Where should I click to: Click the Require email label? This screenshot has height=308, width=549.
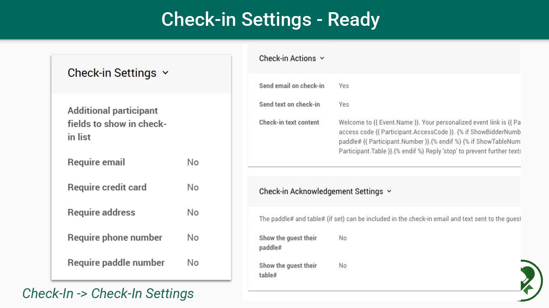pos(96,162)
